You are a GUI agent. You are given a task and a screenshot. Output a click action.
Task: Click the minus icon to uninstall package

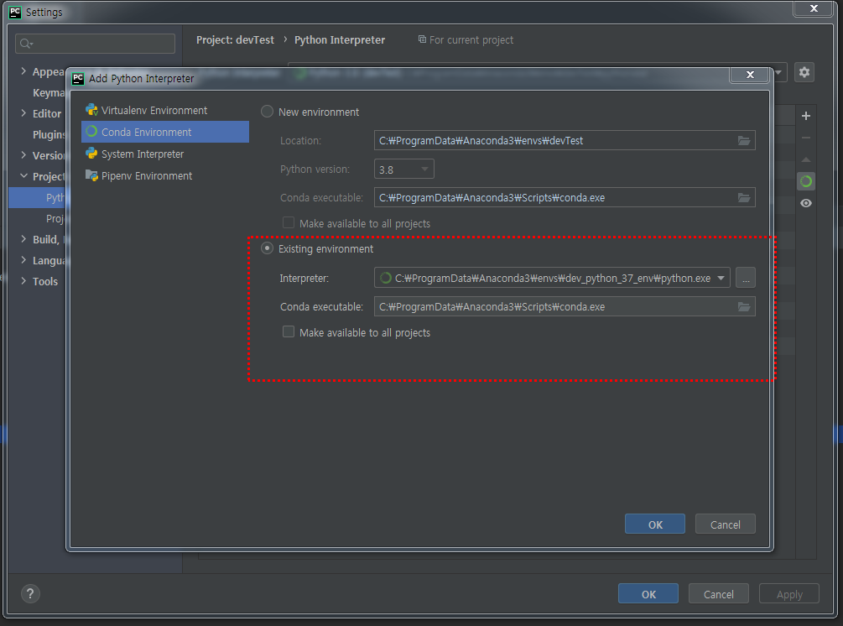pos(806,138)
